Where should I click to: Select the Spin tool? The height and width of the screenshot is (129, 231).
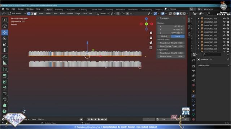click(5, 111)
